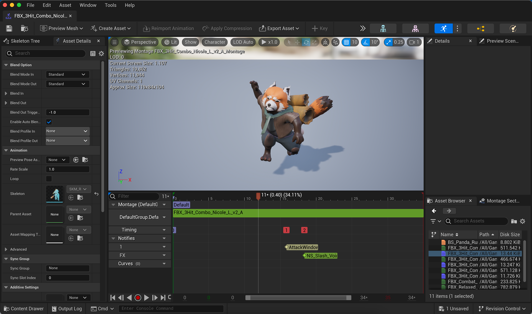The image size is (532, 314).
Task: Click the Export Asset button
Action: 279,28
